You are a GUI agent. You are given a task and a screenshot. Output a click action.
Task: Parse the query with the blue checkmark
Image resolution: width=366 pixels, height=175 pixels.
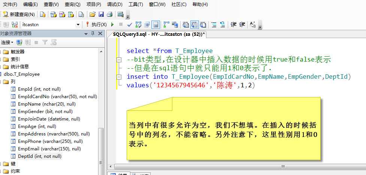pos(130,24)
